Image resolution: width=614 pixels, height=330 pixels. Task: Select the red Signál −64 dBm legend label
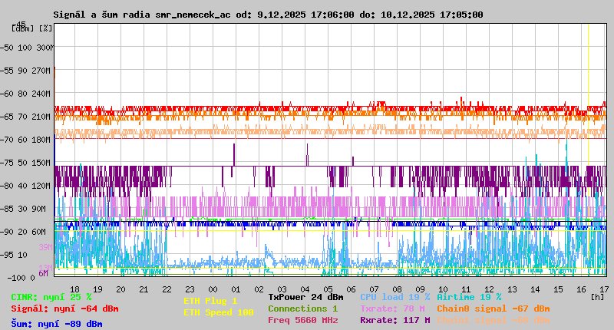64,309
